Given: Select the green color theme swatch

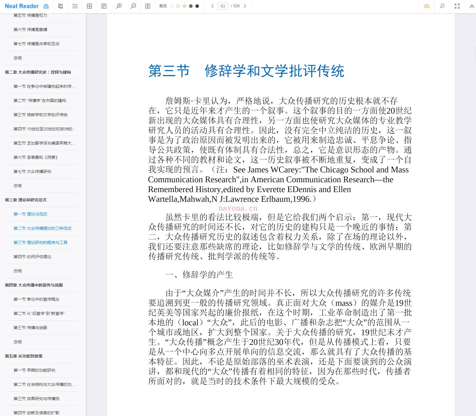Looking at the screenshot, I should pos(184,6).
